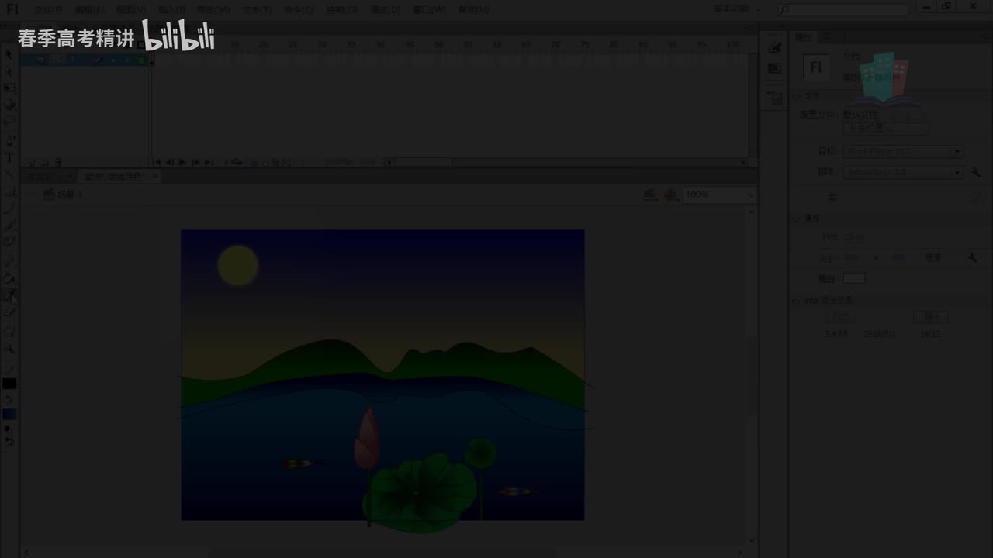Go to the first frame
This screenshot has width=993, height=558.
[x=157, y=163]
